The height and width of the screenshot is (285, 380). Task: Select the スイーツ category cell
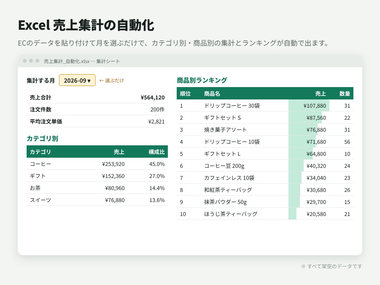tap(40, 200)
